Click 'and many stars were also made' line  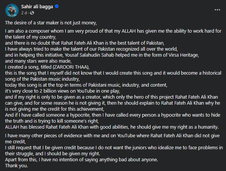pos(38,61)
